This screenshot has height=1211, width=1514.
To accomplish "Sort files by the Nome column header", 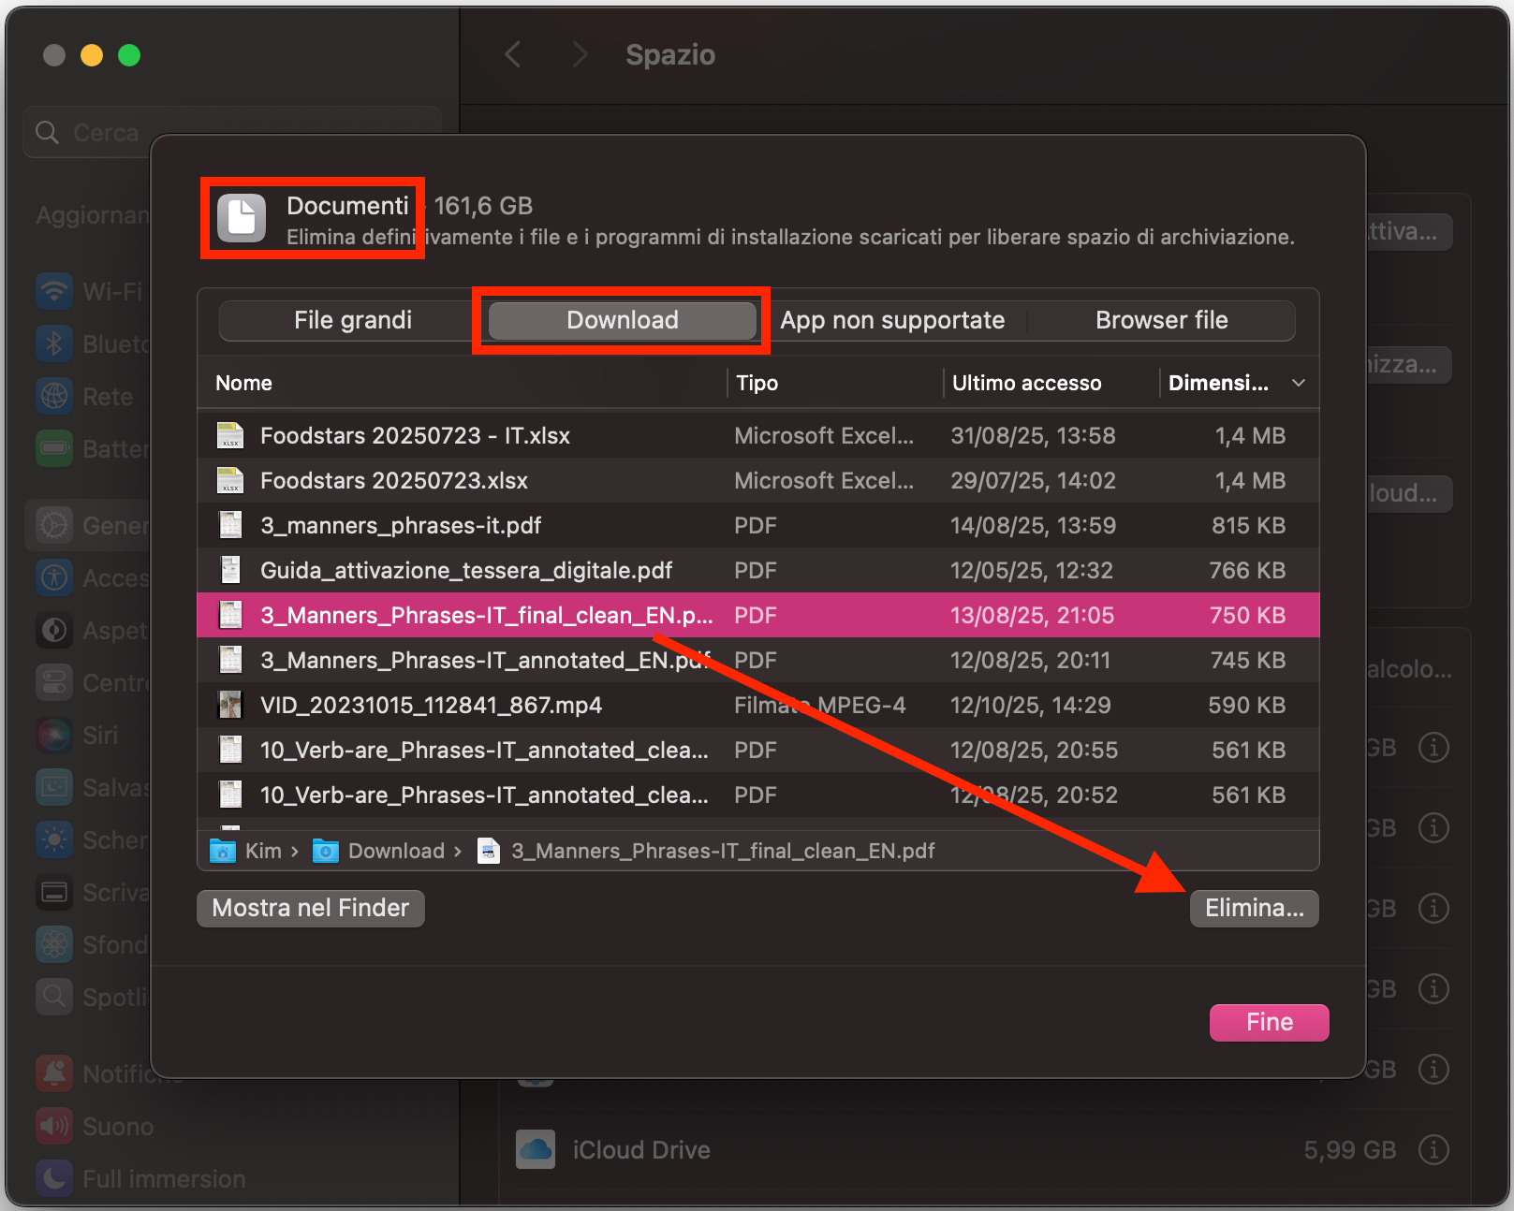I will point(243,383).
